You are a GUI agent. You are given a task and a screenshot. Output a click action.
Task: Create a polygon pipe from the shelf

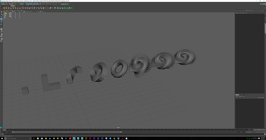[20, 8]
